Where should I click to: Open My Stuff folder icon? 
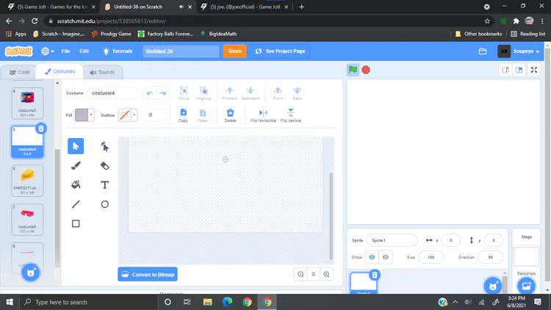tap(483, 51)
